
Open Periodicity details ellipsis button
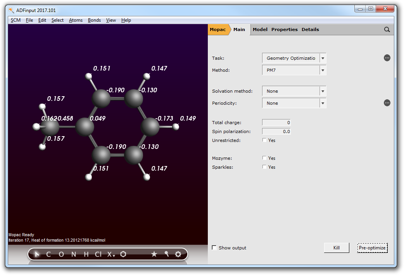[x=387, y=103]
